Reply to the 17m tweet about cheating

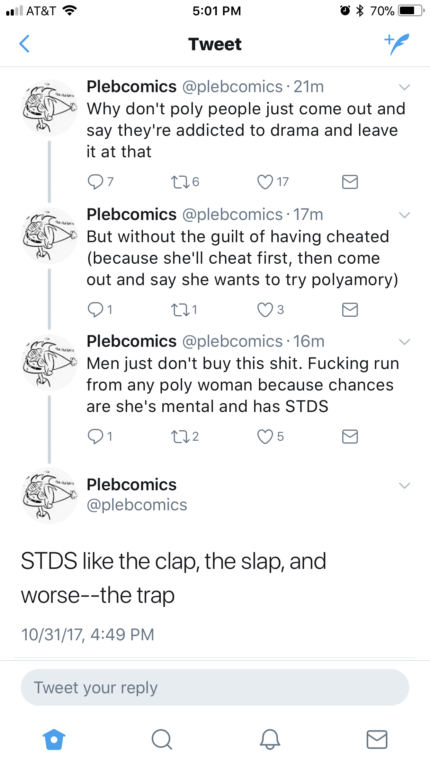click(x=96, y=310)
